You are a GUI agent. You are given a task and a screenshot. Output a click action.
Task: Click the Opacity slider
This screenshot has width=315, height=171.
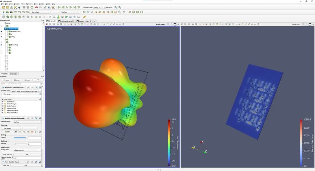tap(20, 138)
